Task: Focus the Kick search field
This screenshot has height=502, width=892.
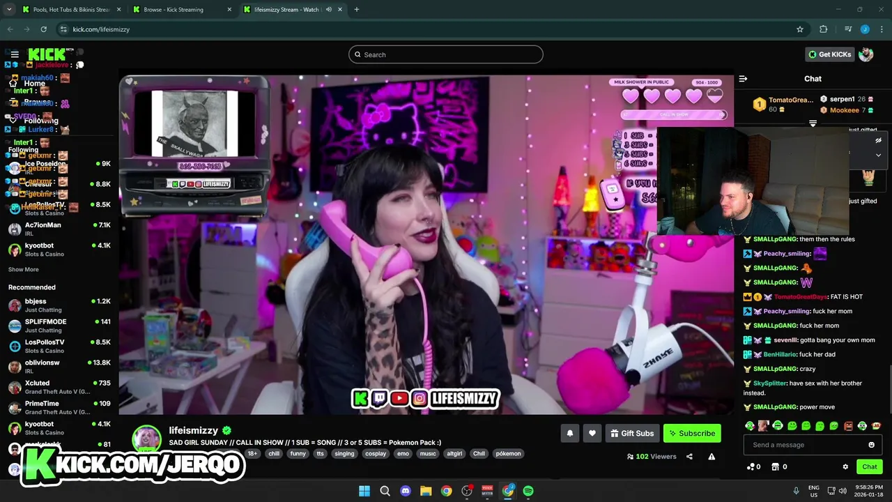Action: click(x=446, y=54)
